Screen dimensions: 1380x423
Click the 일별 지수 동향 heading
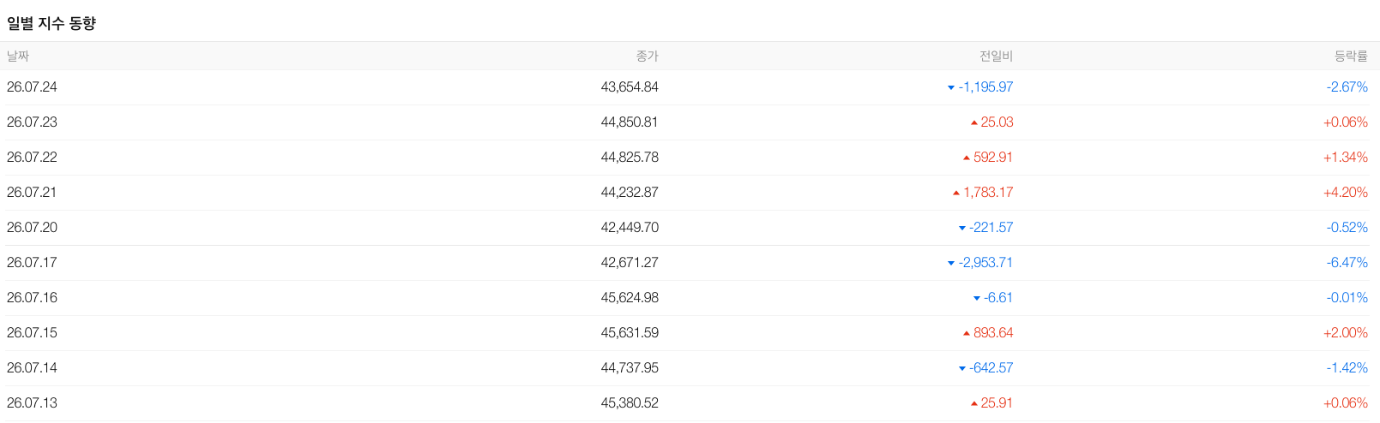coord(51,23)
